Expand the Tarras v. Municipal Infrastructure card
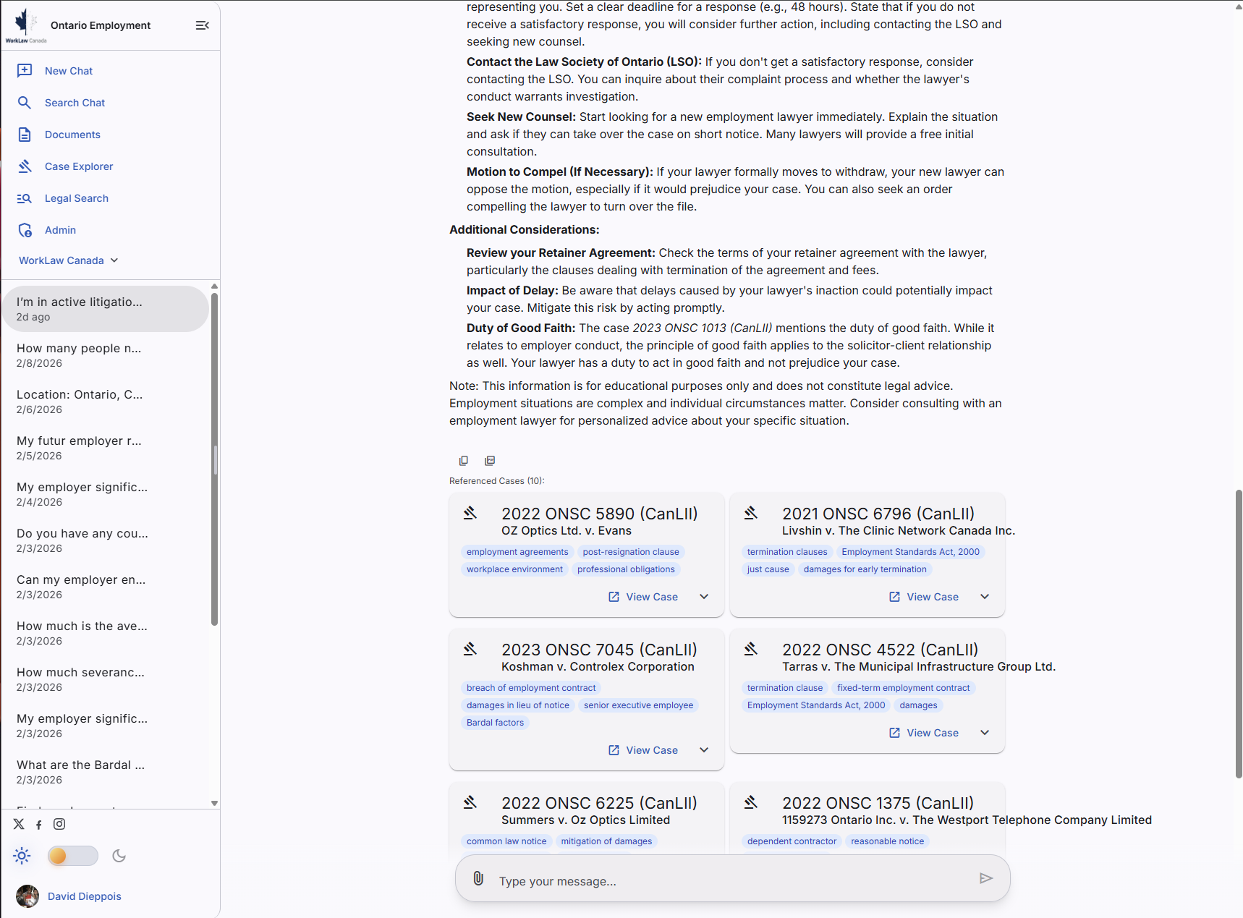This screenshot has height=918, width=1243. pyautogui.click(x=984, y=732)
